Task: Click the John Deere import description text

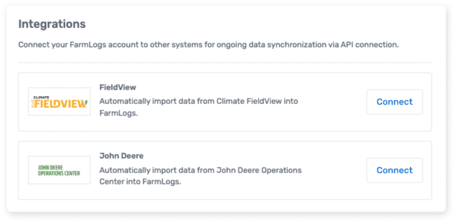Action: pyautogui.click(x=200, y=176)
